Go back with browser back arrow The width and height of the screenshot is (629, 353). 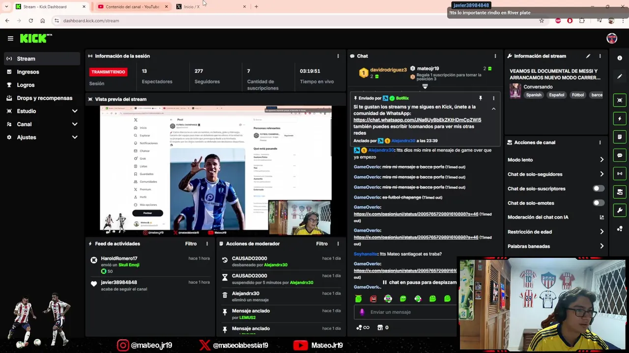(x=7, y=21)
